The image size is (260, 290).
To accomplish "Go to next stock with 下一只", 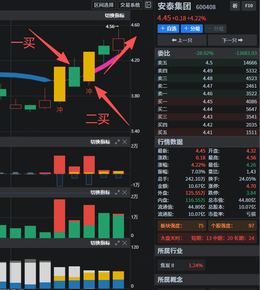I will point(232,40).
